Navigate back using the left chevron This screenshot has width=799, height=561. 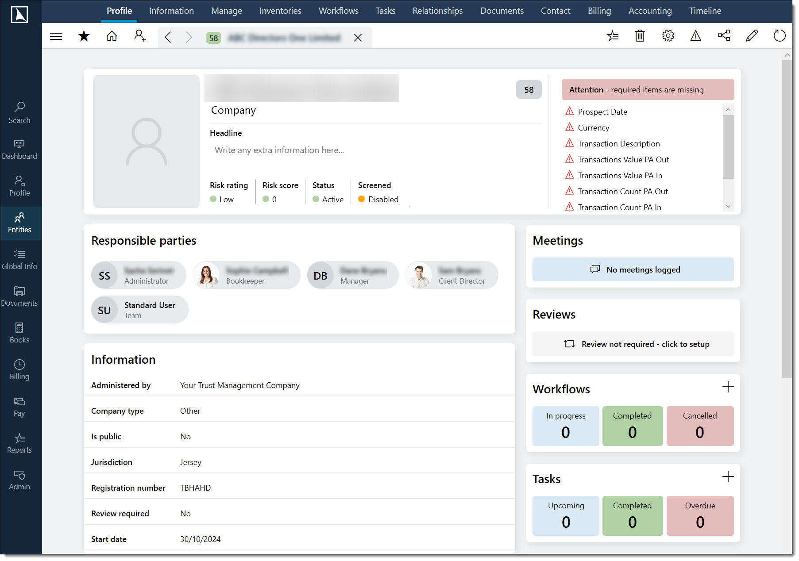(x=168, y=37)
